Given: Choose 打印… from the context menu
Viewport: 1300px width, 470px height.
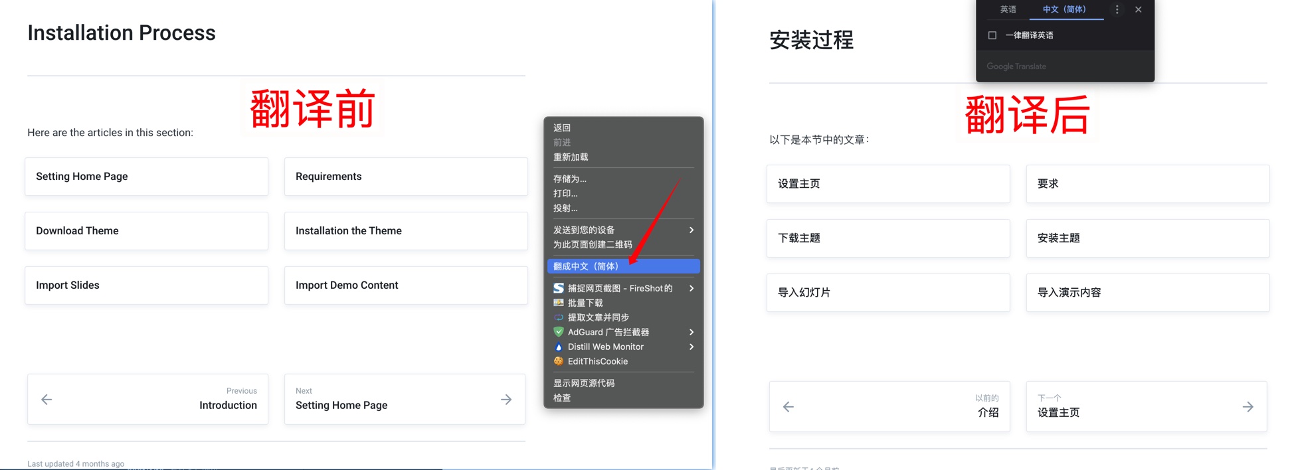Looking at the screenshot, I should click(623, 193).
